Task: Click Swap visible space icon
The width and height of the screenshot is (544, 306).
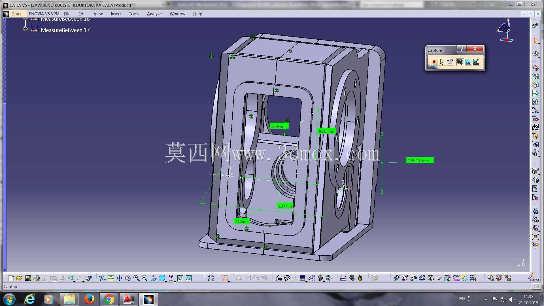Action: pyautogui.click(x=188, y=278)
